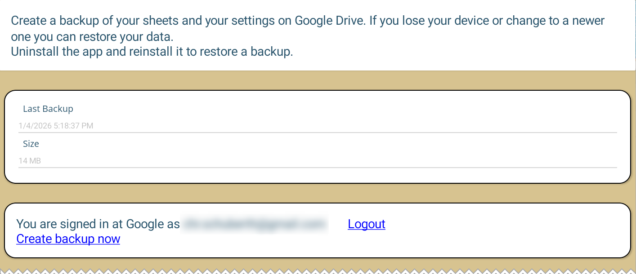Viewport: 636px width, 274px height.
Task: Click the Size label
Action: [x=31, y=144]
